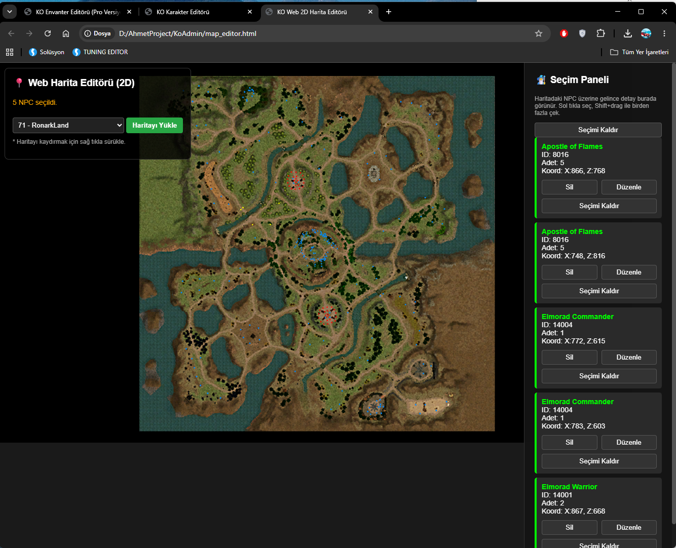The width and height of the screenshot is (676, 548).
Task: Edit Elmorad Commander at X:772, Z:615
Action: click(629, 357)
